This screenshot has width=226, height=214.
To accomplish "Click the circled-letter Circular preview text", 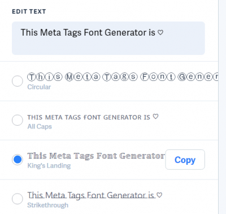I will pyautogui.click(x=123, y=77).
